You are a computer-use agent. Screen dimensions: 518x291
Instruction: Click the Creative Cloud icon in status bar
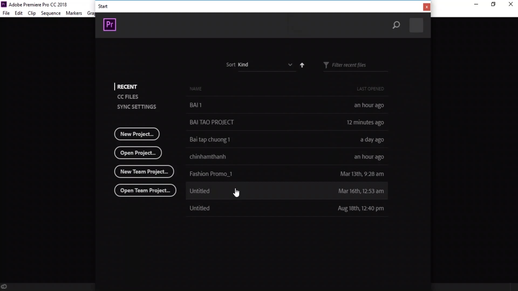(4, 286)
